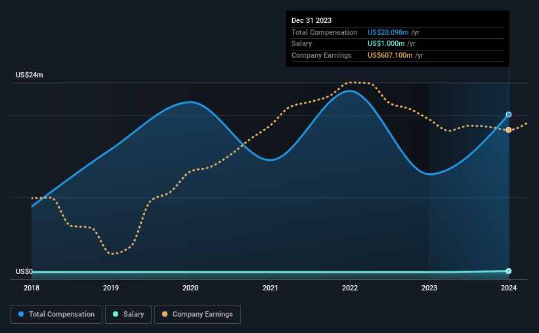Image resolution: width=539 pixels, height=333 pixels.
Task: Click the US$1.000m salary value
Action: click(386, 44)
